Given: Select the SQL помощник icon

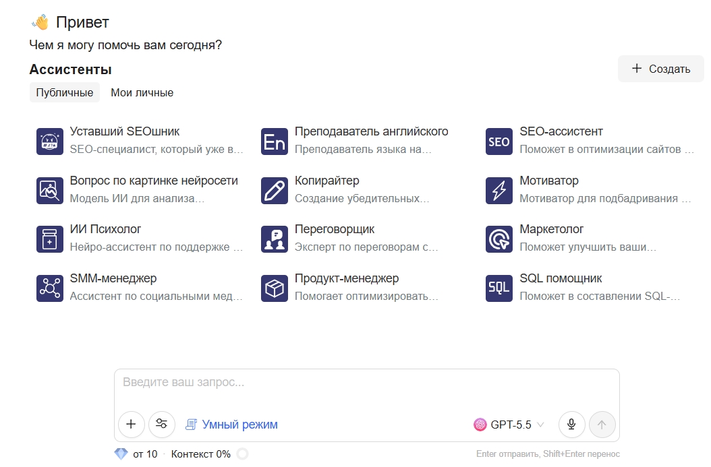Looking at the screenshot, I should click(x=499, y=288).
